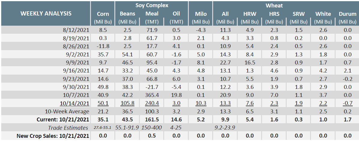
Task: Select the Milo column header
Action: tap(201, 14)
